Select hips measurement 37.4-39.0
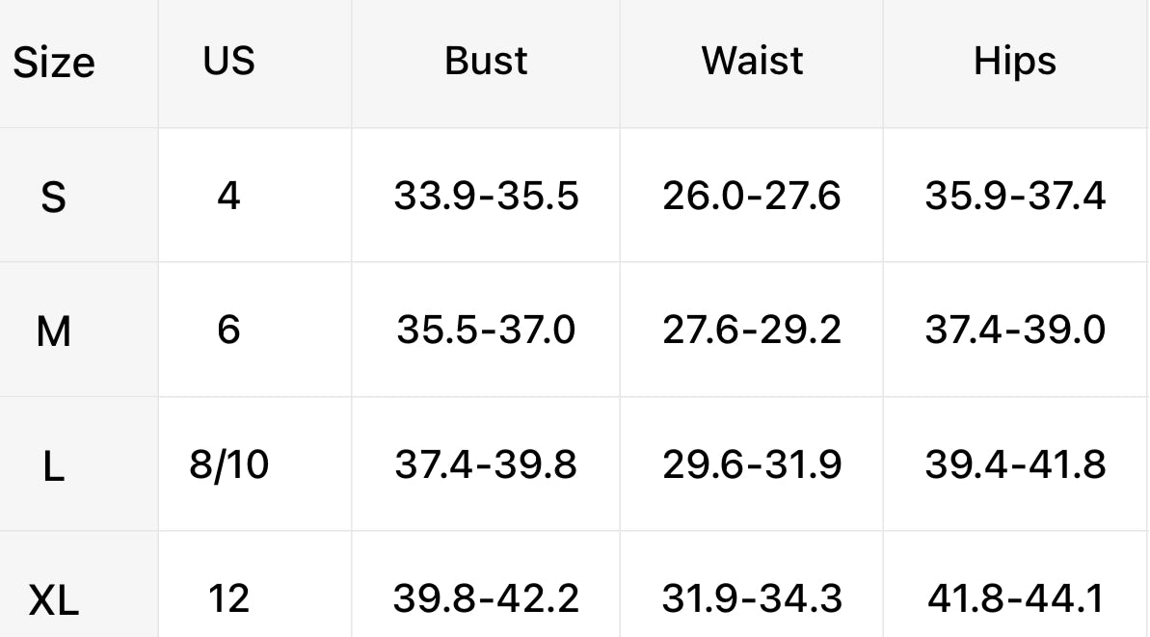The width and height of the screenshot is (1150, 637). point(1015,330)
